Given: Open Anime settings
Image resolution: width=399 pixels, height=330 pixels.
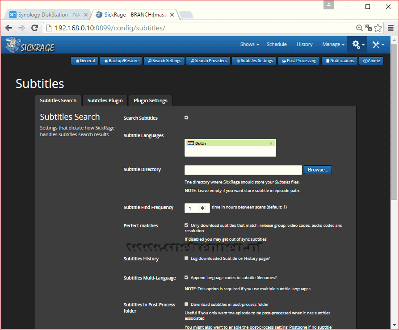Looking at the screenshot, I should 371,61.
